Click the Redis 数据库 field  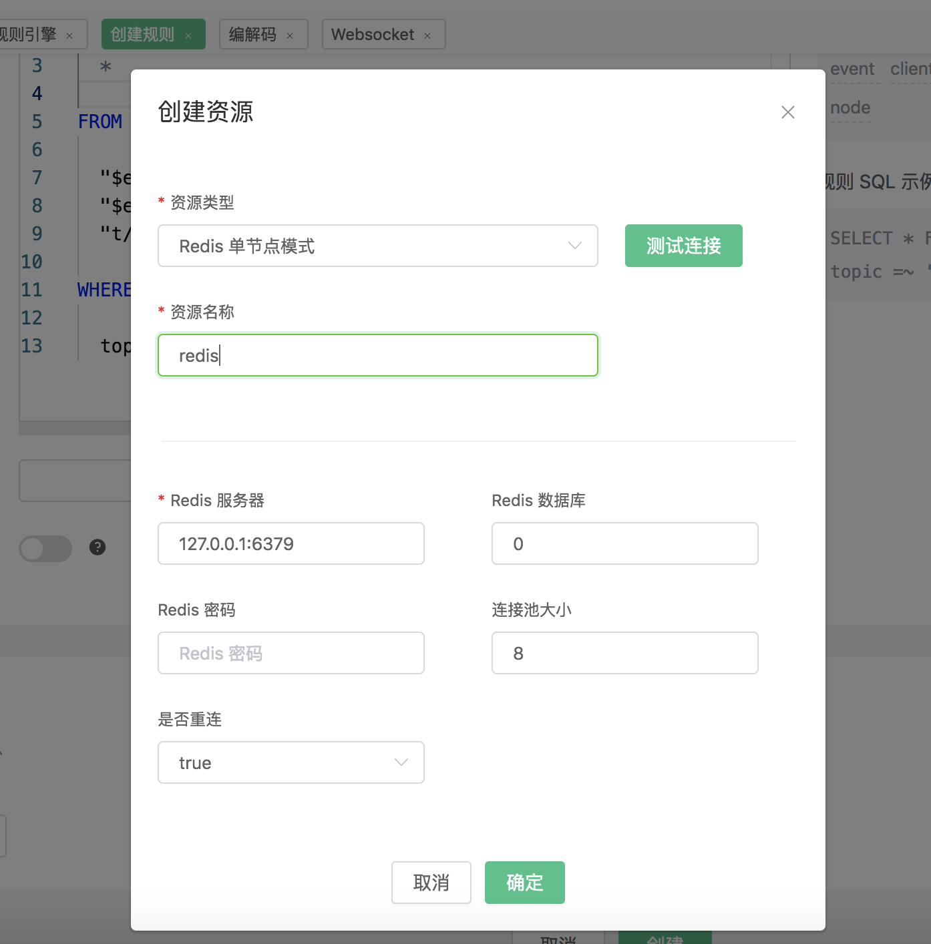[x=625, y=543]
